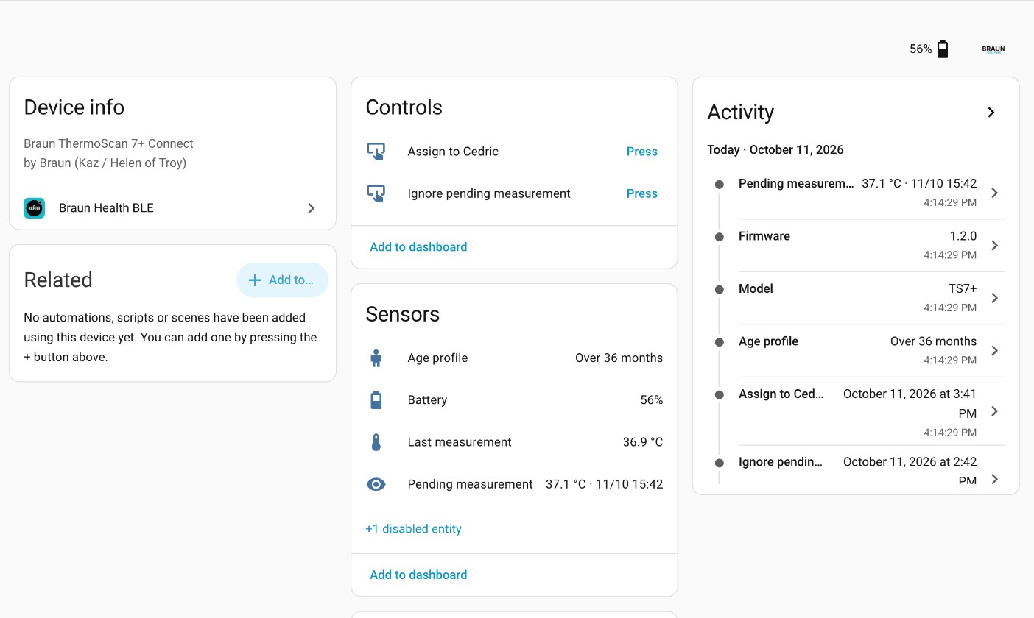Click the Today · October 11, 2026 date header
The image size is (1034, 618).
point(775,149)
